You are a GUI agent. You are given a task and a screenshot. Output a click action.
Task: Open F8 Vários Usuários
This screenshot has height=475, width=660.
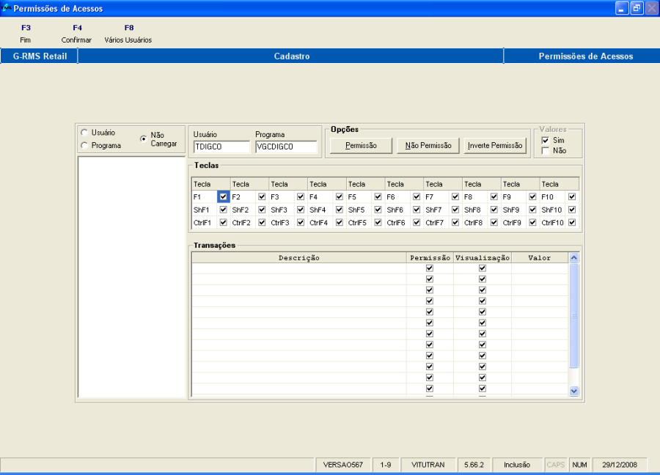tap(128, 33)
